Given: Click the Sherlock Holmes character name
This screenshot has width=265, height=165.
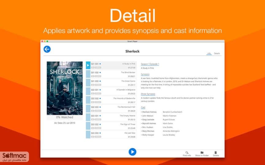Looking at the screenshot, I should pos(149,112).
